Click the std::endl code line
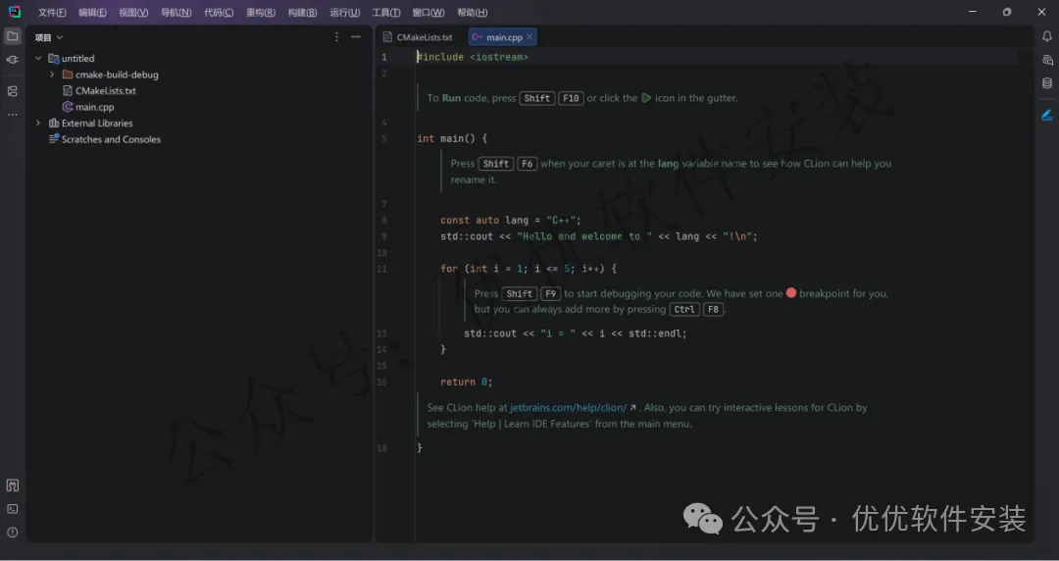The width and height of the screenshot is (1059, 561). point(576,333)
